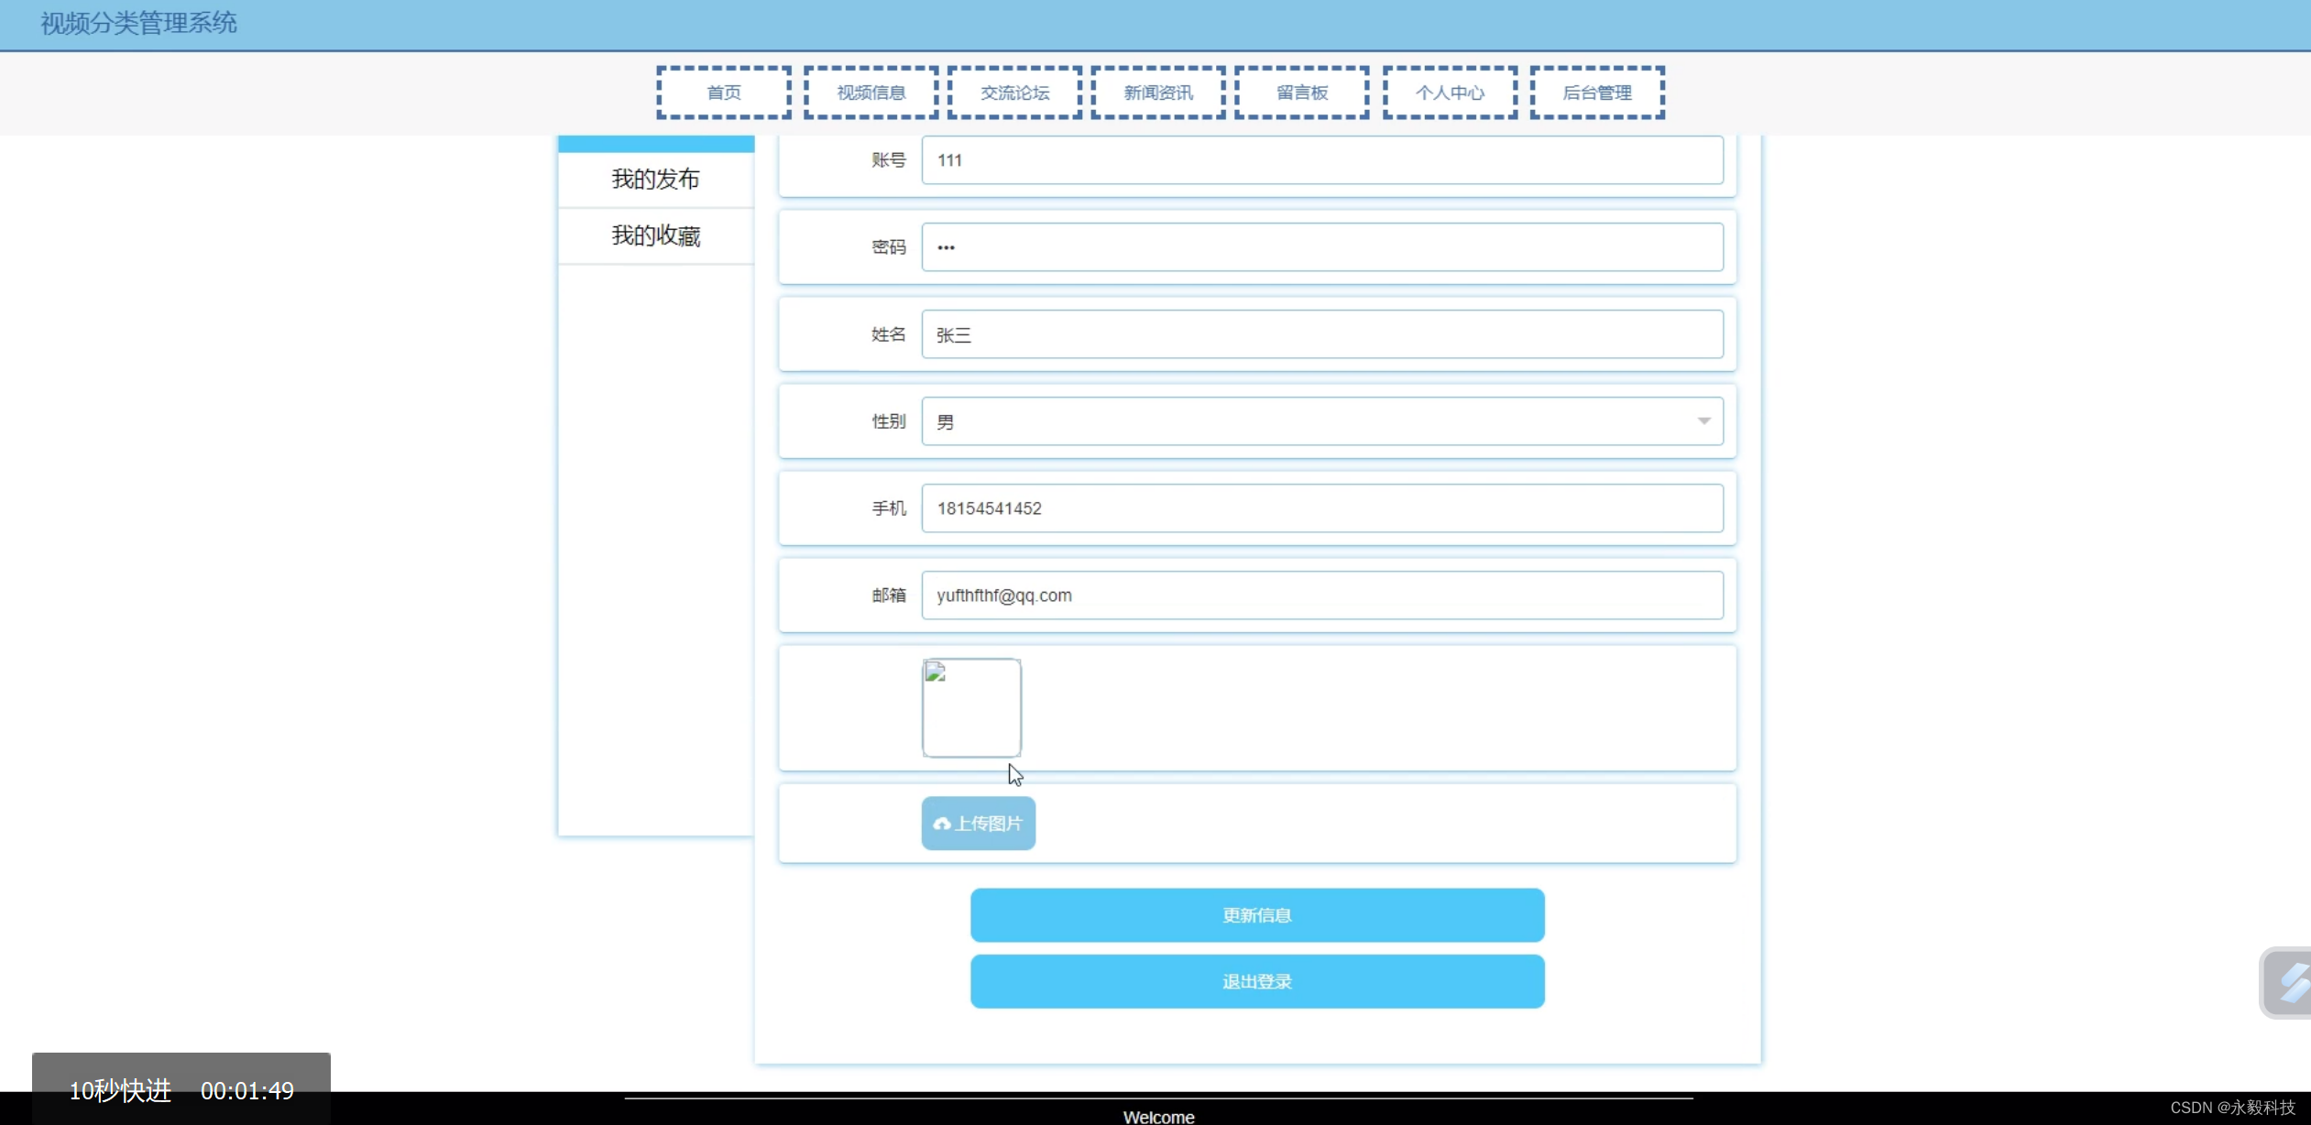Focus the 密码 password field
The height and width of the screenshot is (1125, 2311).
click(1321, 247)
